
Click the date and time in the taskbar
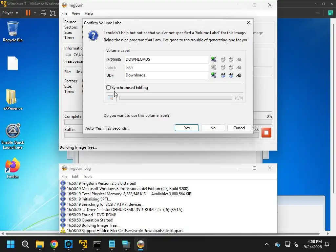tap(313, 244)
